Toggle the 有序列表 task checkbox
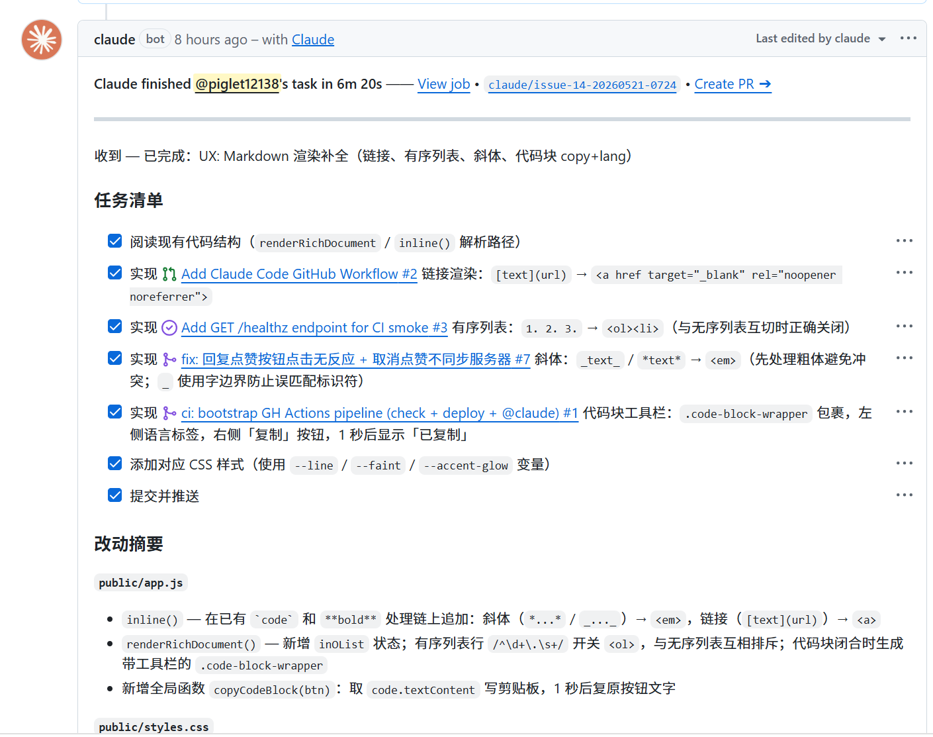933x737 pixels. tap(114, 326)
